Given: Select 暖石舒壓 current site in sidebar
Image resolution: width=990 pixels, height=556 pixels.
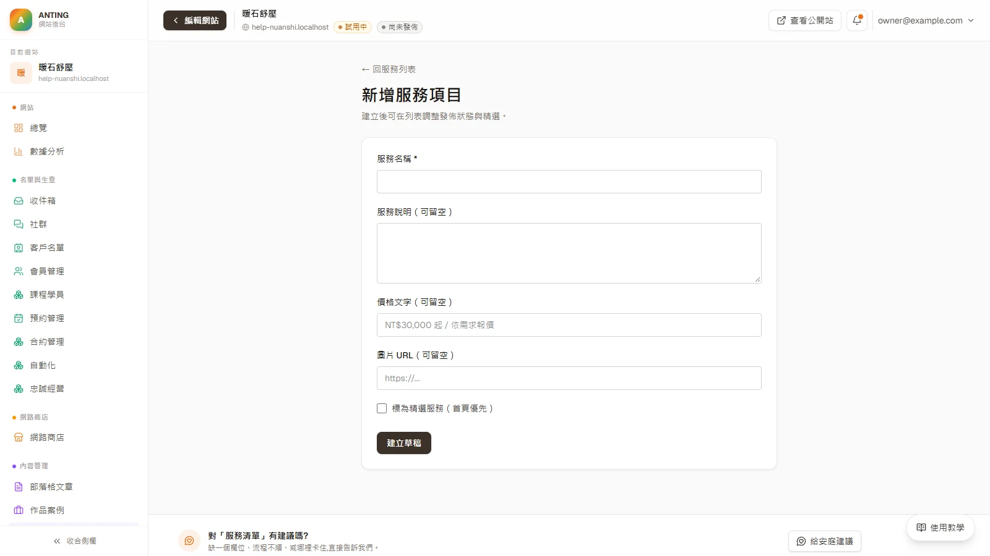Looking at the screenshot, I should click(x=74, y=72).
